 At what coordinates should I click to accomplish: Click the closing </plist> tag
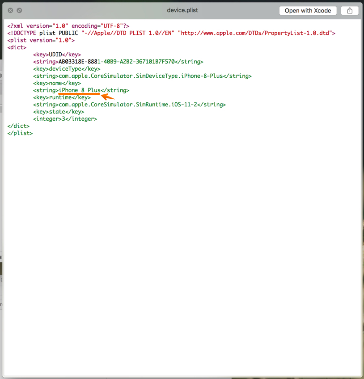(20, 133)
